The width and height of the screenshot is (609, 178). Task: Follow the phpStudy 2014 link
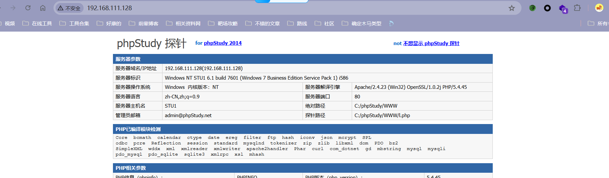coord(223,43)
